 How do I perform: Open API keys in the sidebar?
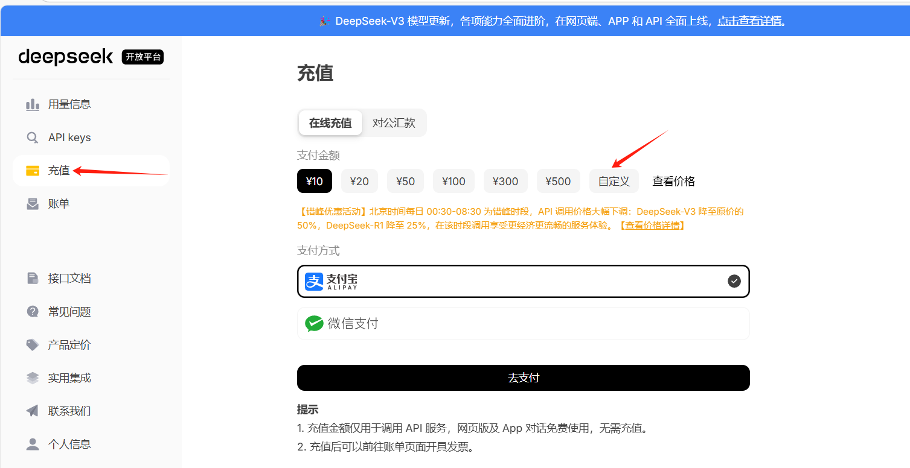click(x=91, y=138)
